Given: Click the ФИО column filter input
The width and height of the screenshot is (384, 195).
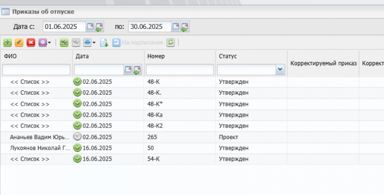Looking at the screenshot, I should click(36, 70).
